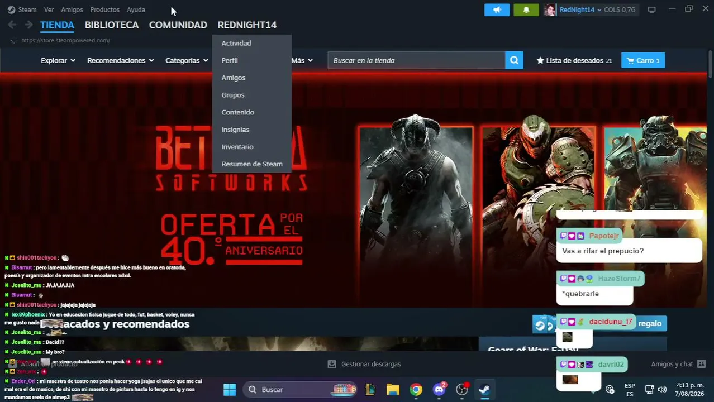Click the store URL address text
The width and height of the screenshot is (714, 402).
[x=65, y=40]
